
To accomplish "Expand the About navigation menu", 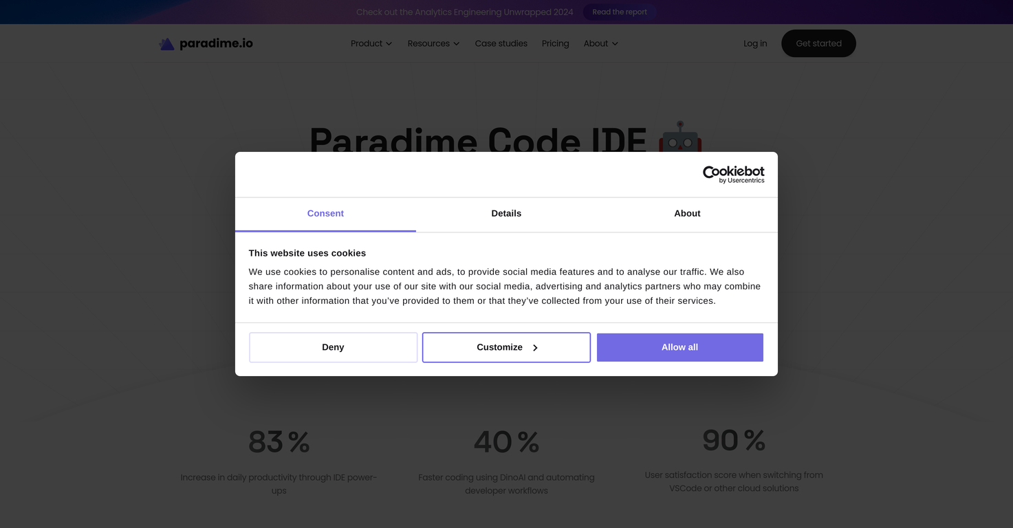I will [x=601, y=43].
